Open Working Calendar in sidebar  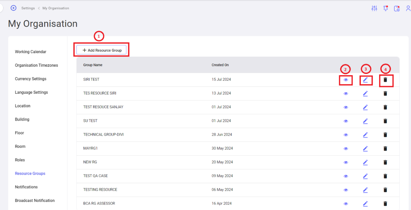coord(31,52)
